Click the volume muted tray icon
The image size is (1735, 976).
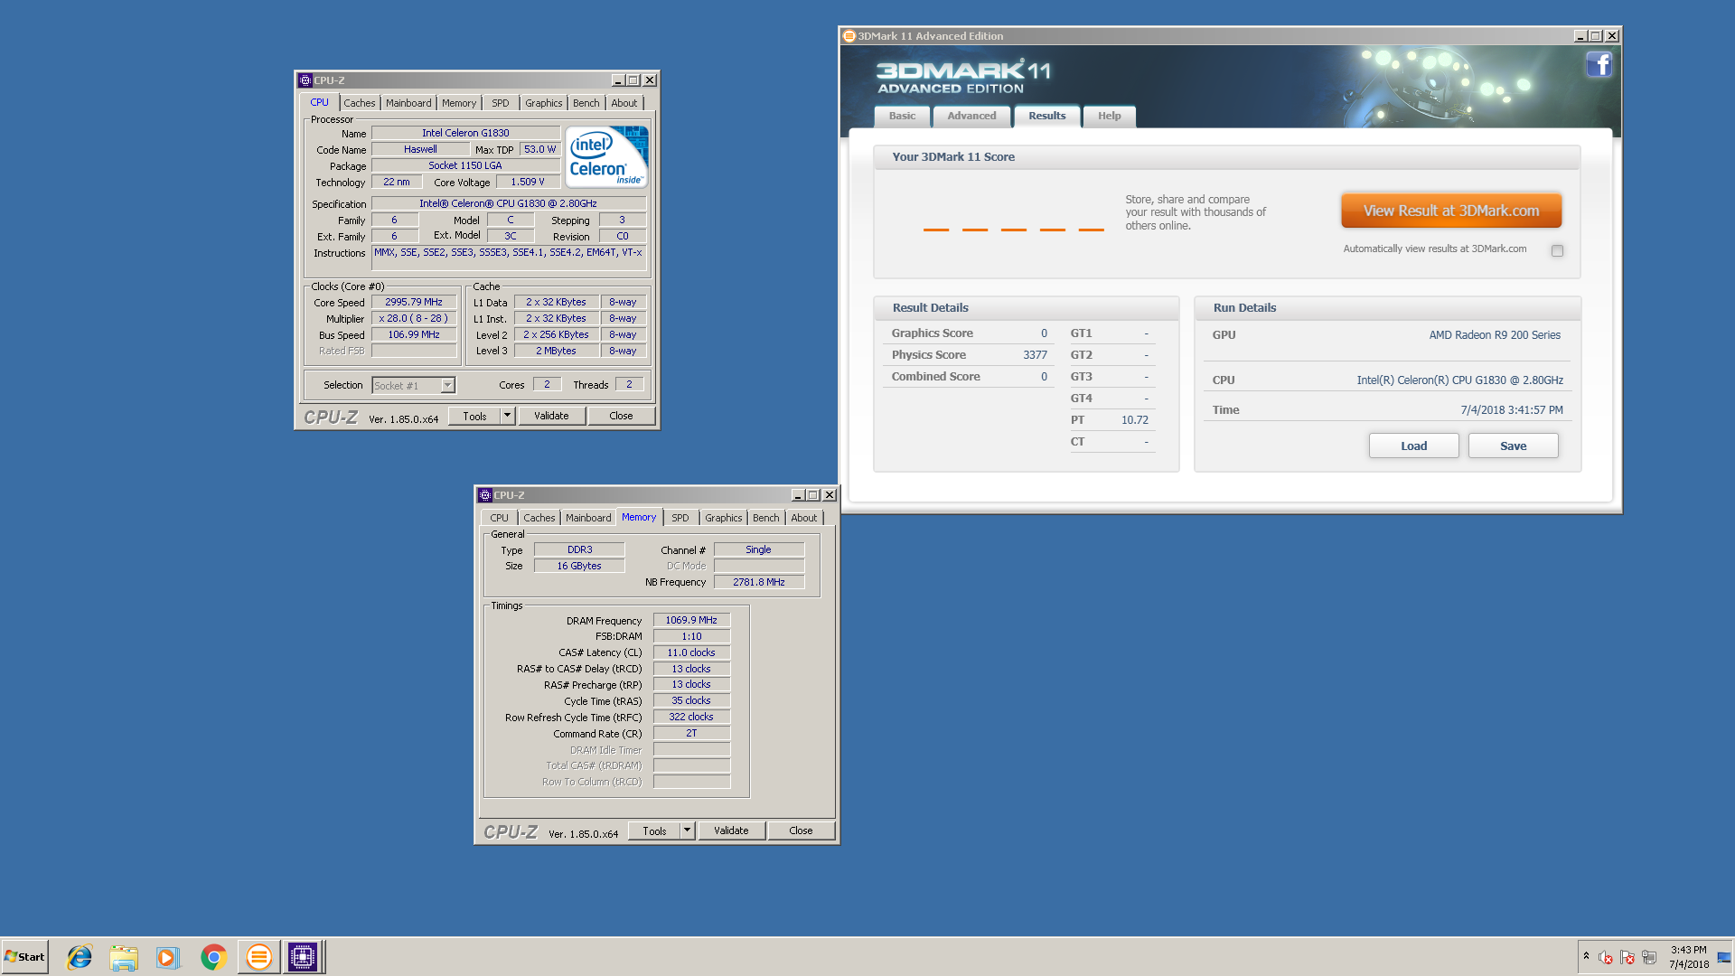pos(1606,957)
